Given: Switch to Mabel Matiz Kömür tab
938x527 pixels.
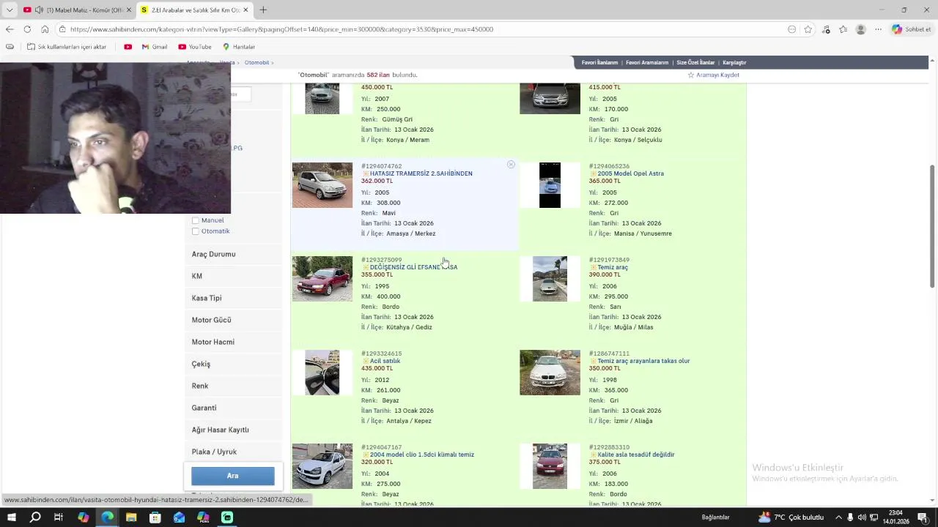Looking at the screenshot, I should (x=77, y=10).
